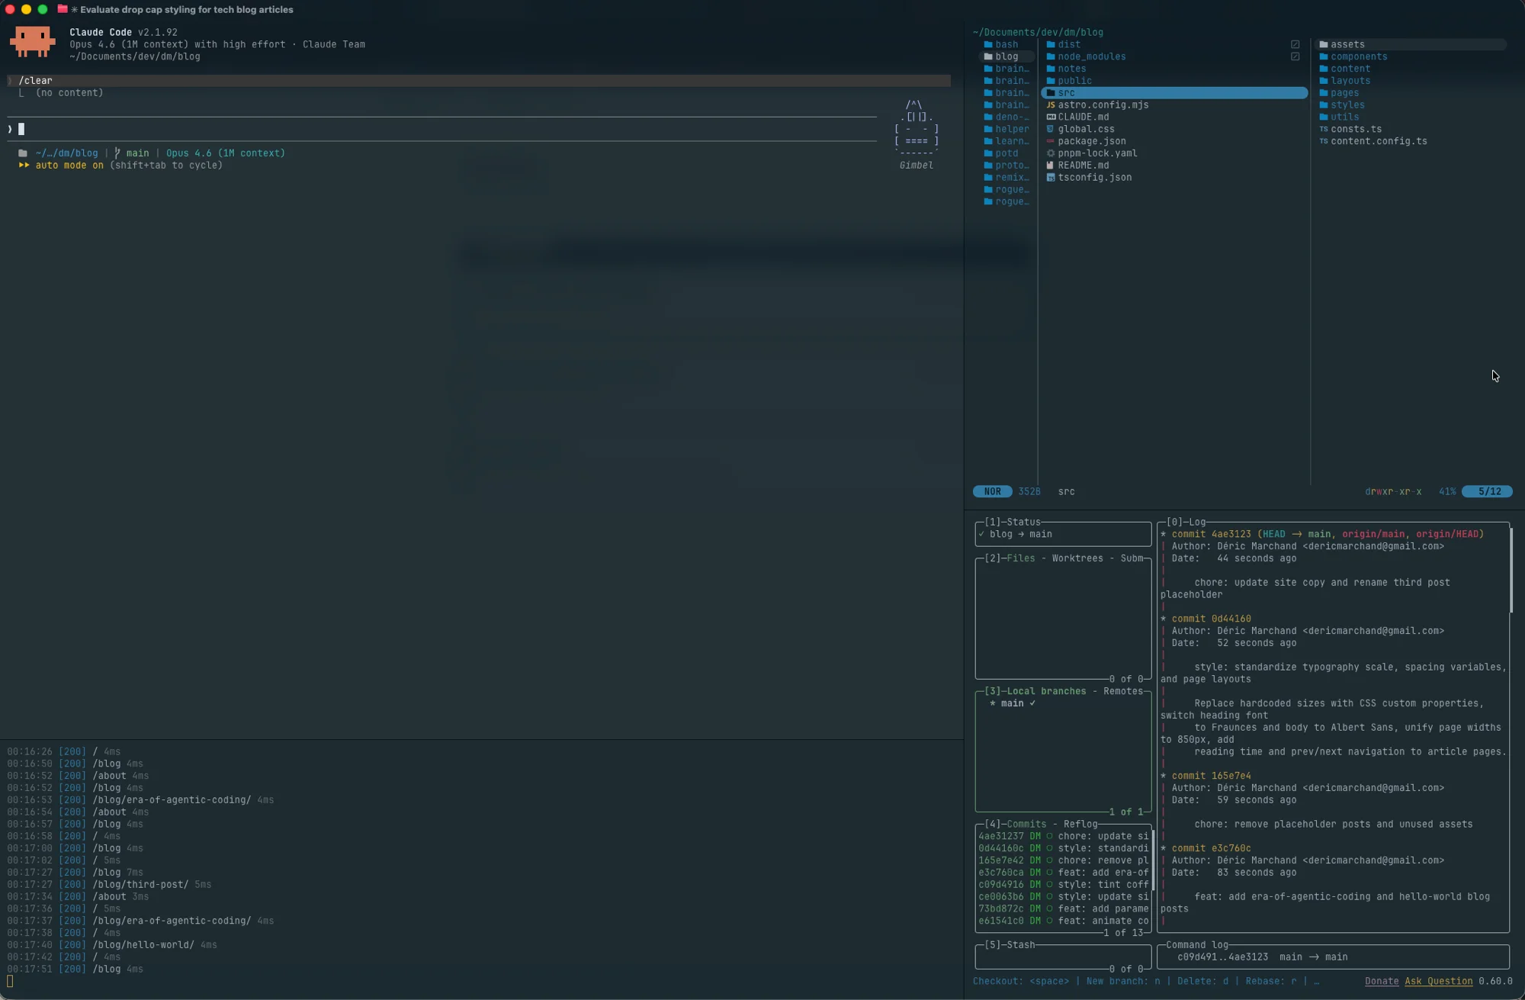Open the Donate link in lazygit
Screen dimensions: 1525x1000
[1381, 982]
